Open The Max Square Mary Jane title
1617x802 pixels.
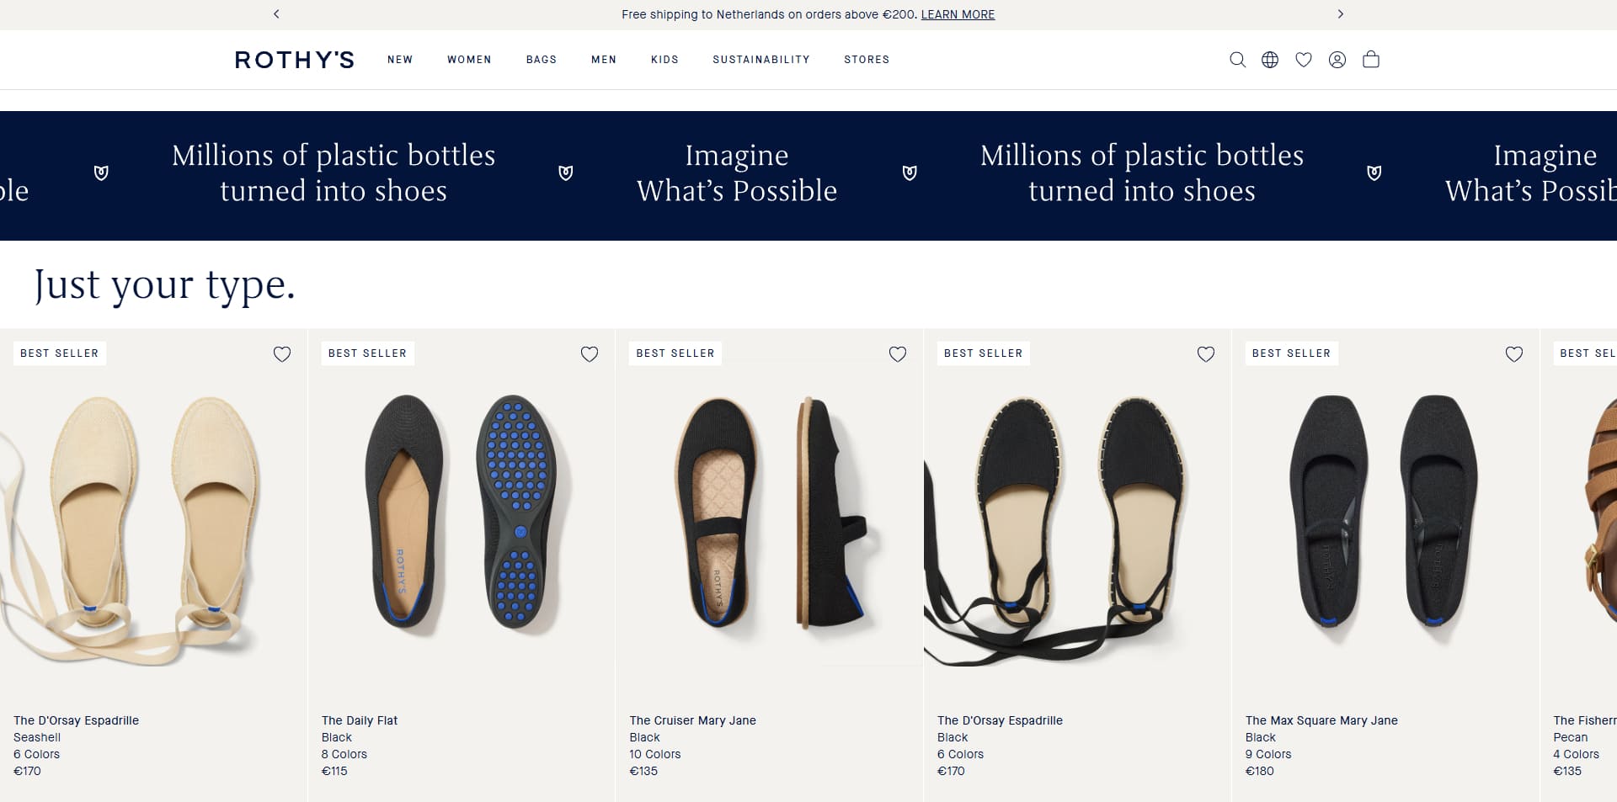coord(1321,720)
